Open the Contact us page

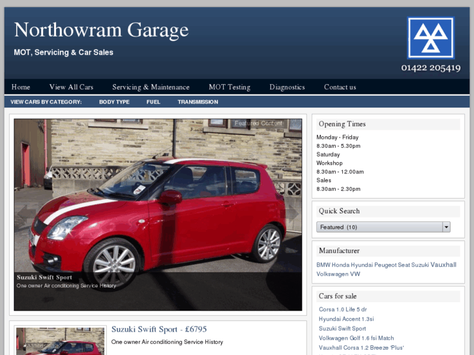pyautogui.click(x=340, y=87)
